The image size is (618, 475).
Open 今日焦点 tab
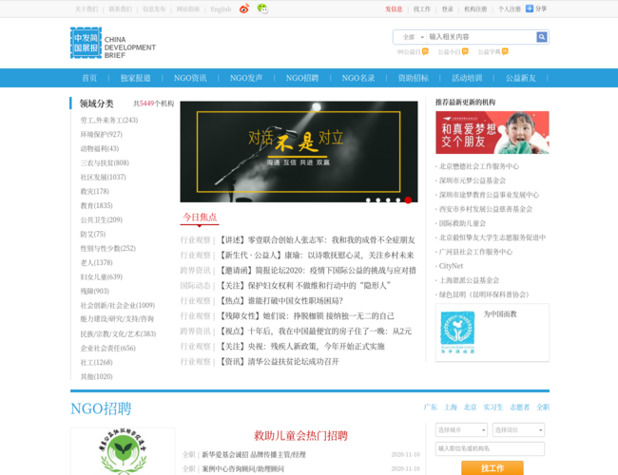click(x=200, y=217)
